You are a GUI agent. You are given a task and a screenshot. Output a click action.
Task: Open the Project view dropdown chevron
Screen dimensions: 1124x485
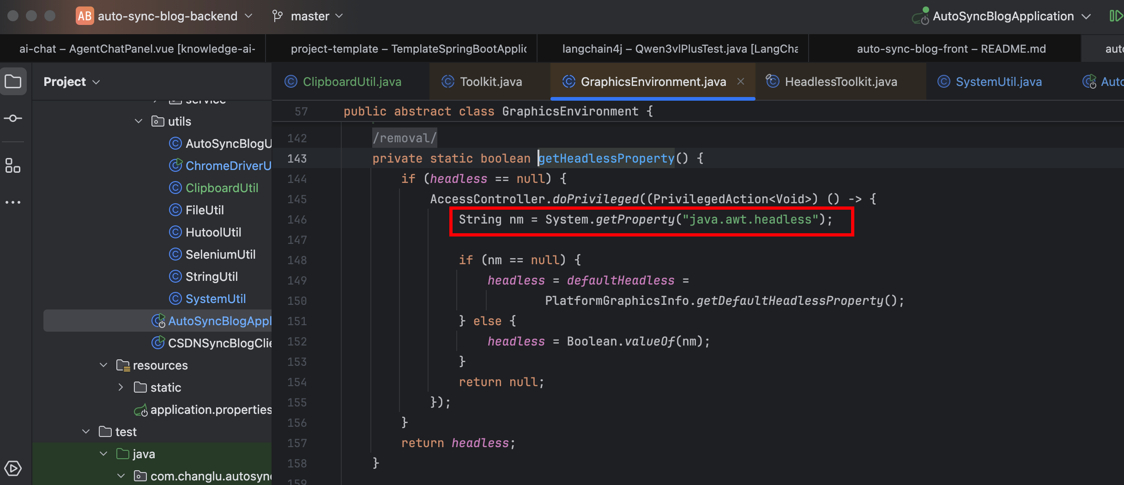tap(96, 82)
